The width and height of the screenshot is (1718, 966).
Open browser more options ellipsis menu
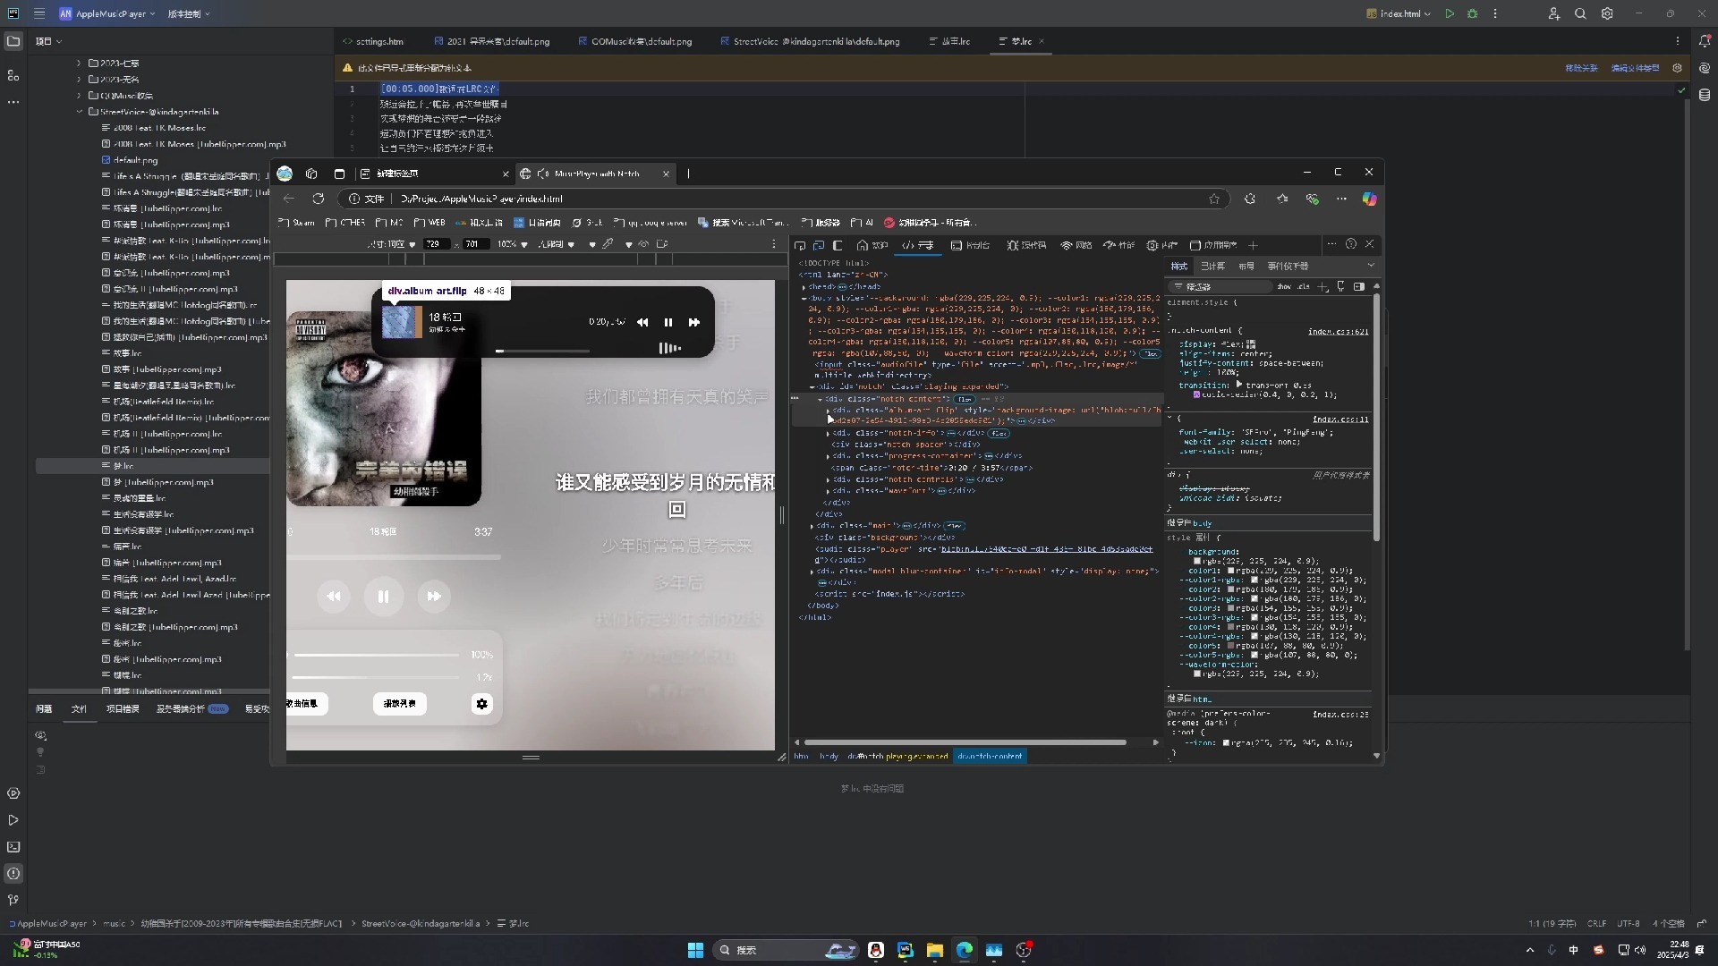(x=1340, y=199)
